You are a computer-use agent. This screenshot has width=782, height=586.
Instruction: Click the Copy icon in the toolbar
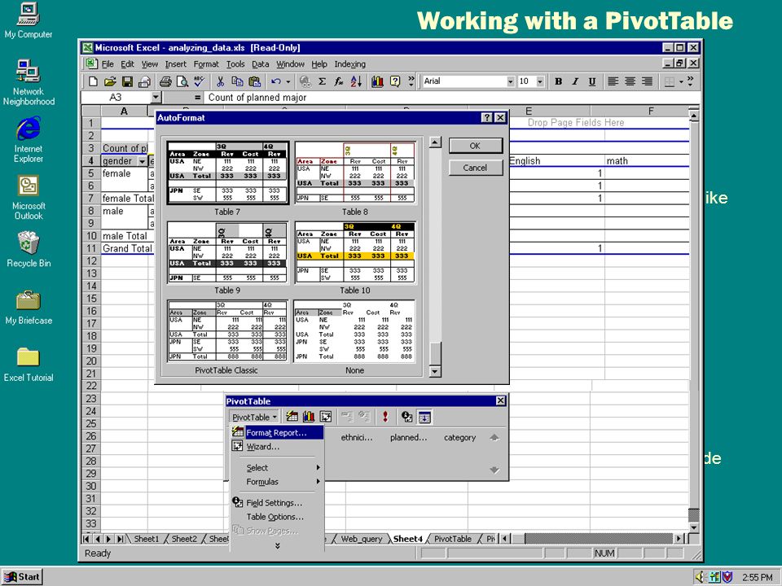[237, 81]
